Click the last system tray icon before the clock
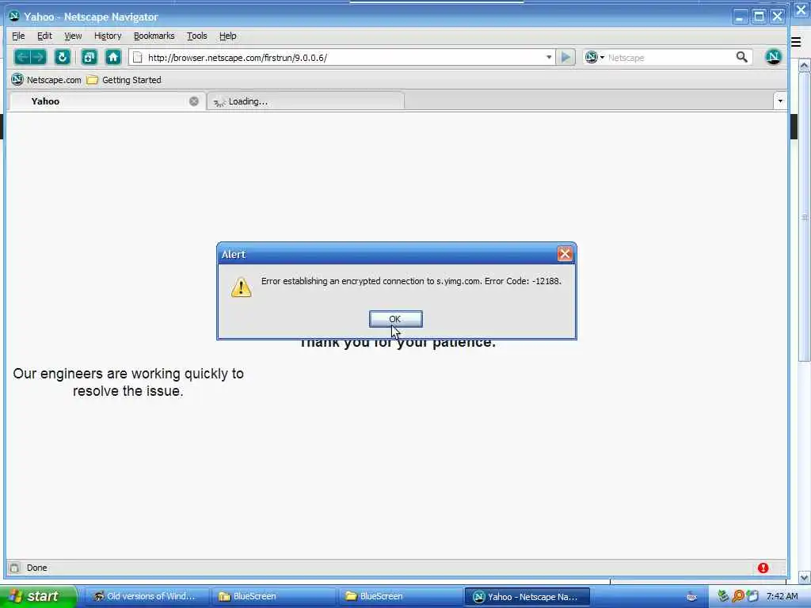811x608 pixels. pos(752,596)
